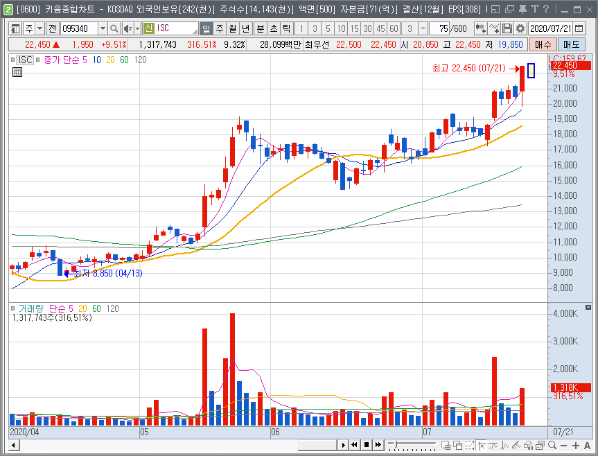Click the 60-day moving average legend
The width and height of the screenshot is (598, 456).
click(124, 60)
